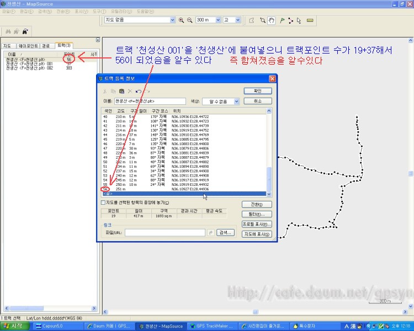Click Copy icon in track dialog
The width and height of the screenshot is (414, 331).
113,92
